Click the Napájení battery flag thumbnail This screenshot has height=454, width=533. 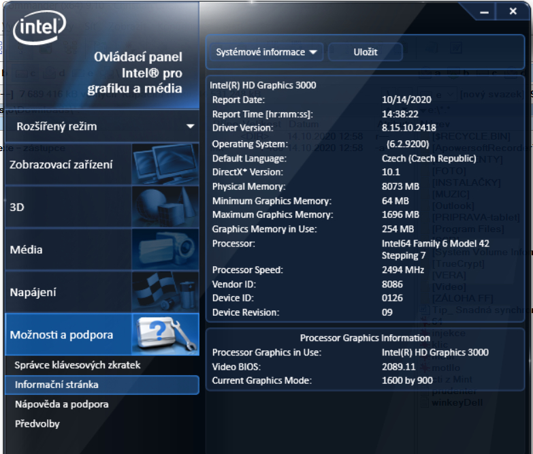(x=165, y=292)
